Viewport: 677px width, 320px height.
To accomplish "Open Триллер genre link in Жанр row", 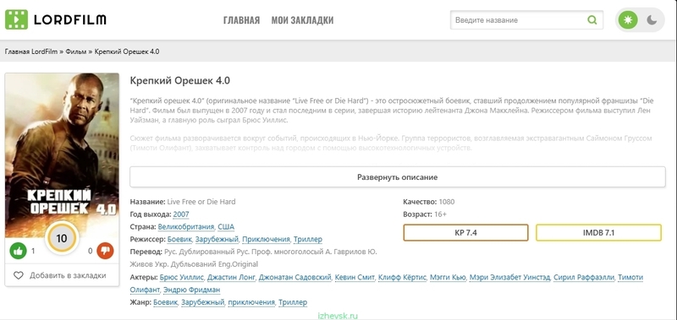I will tap(293, 302).
